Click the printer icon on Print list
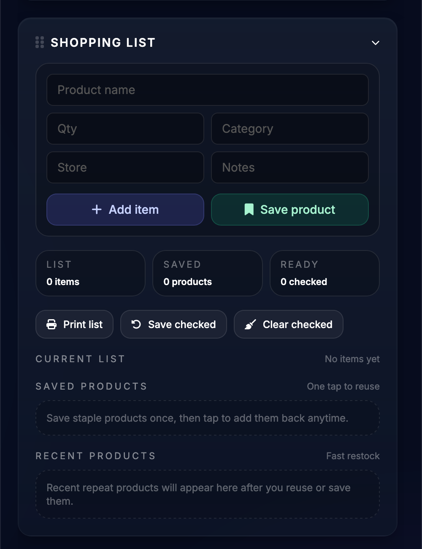This screenshot has width=422, height=549. click(x=51, y=324)
